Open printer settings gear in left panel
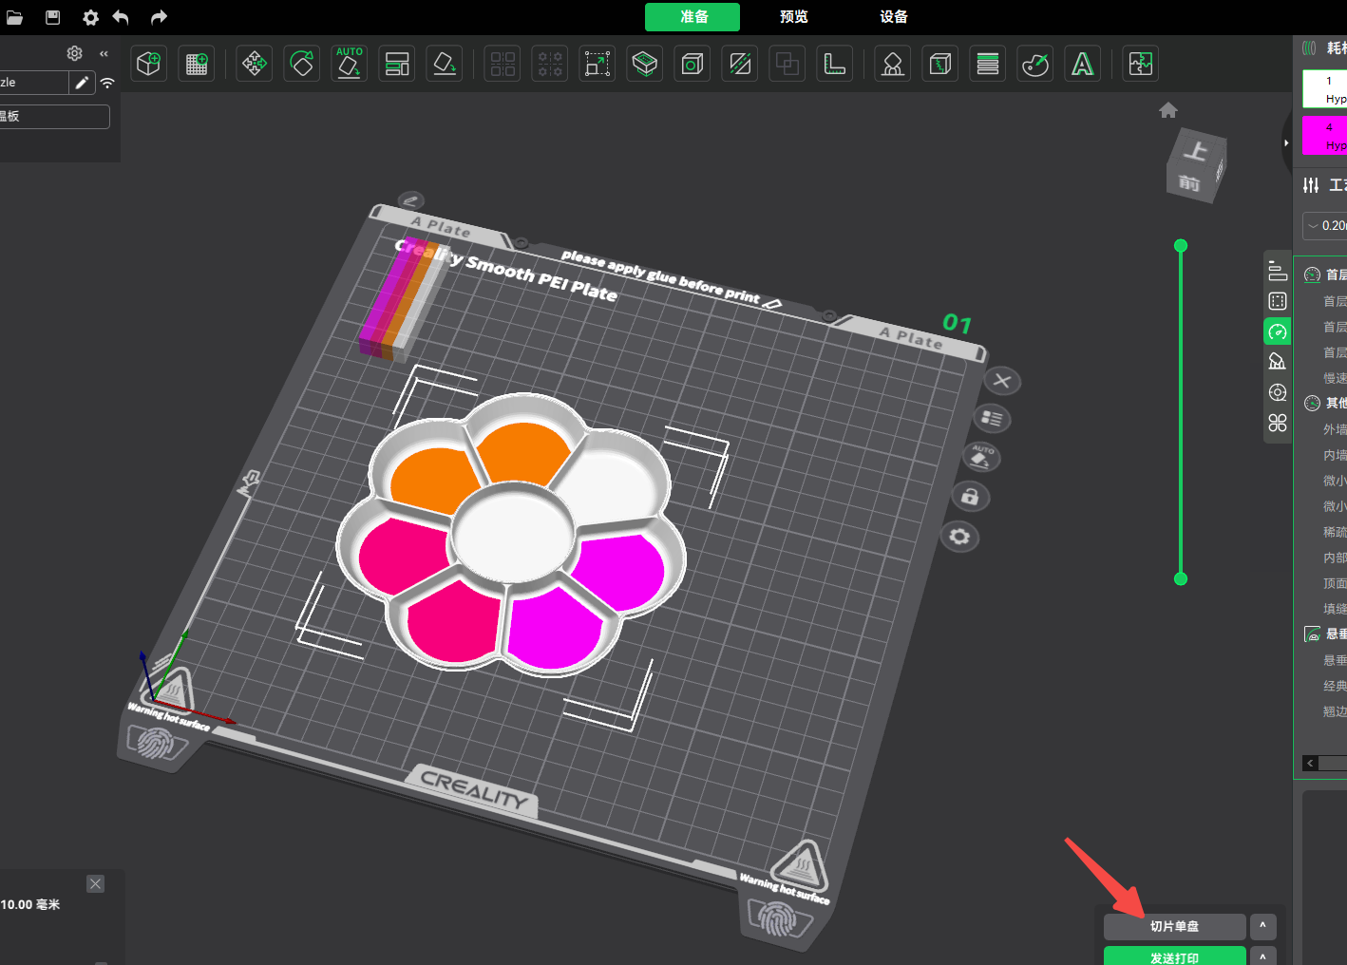Viewport: 1347px width, 965px height. click(x=74, y=53)
